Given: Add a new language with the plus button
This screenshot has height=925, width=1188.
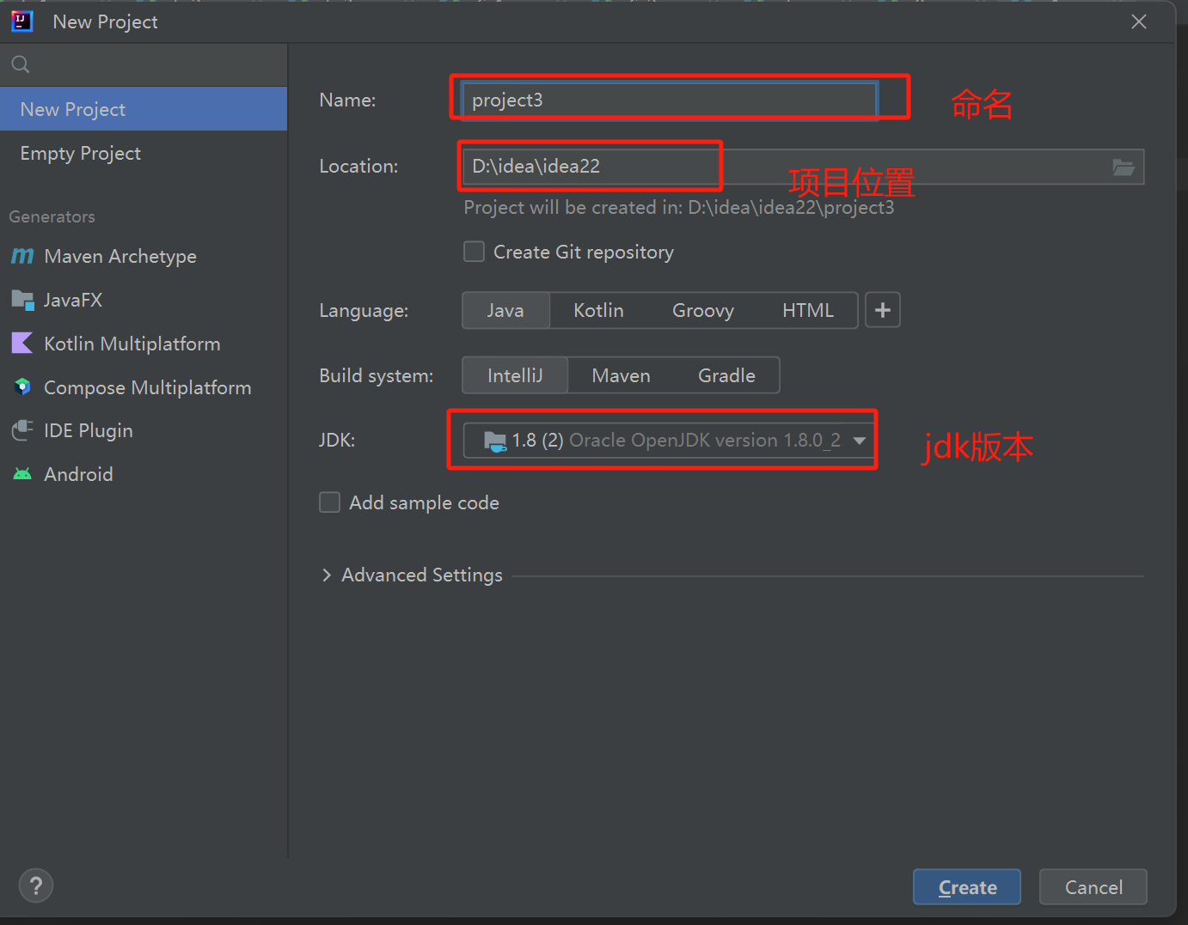Looking at the screenshot, I should [x=882, y=310].
